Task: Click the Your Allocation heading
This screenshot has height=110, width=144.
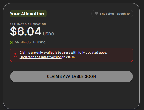Action: (27, 14)
